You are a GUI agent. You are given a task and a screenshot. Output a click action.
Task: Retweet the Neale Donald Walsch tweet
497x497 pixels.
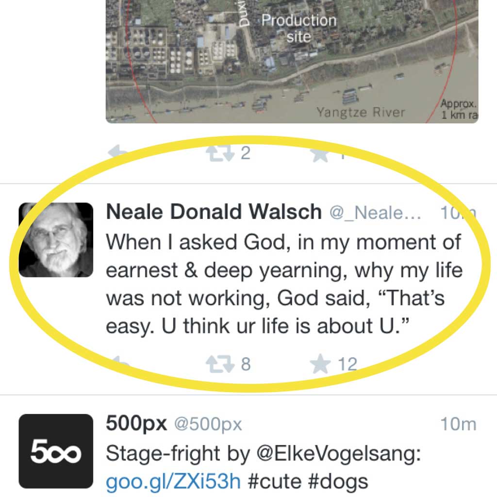[220, 364]
